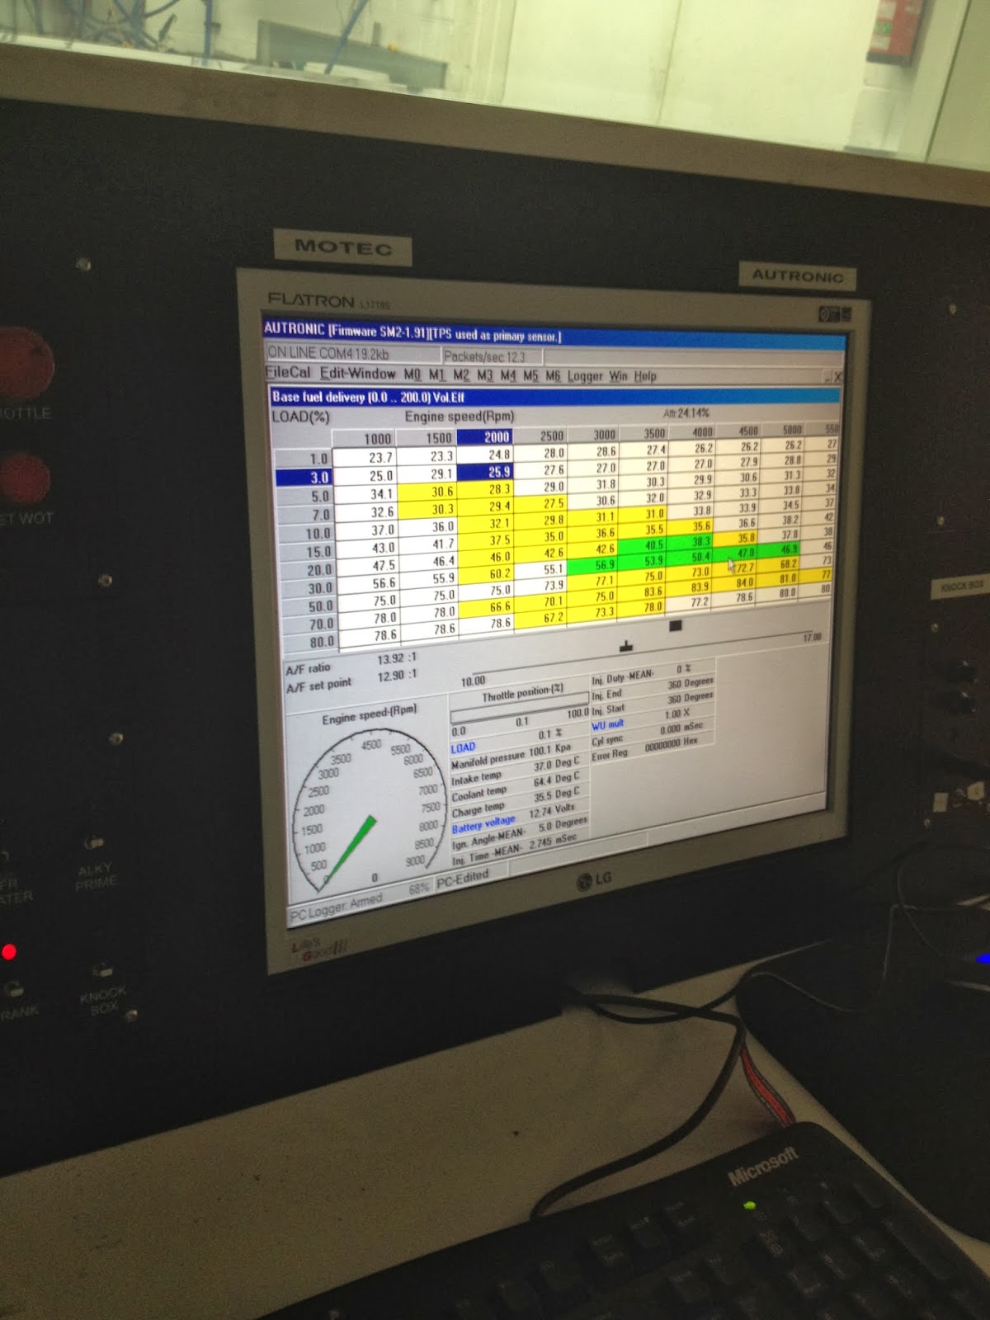This screenshot has width=990, height=1320.
Task: Click the ON LINE COM4 status field
Action: 353,353
